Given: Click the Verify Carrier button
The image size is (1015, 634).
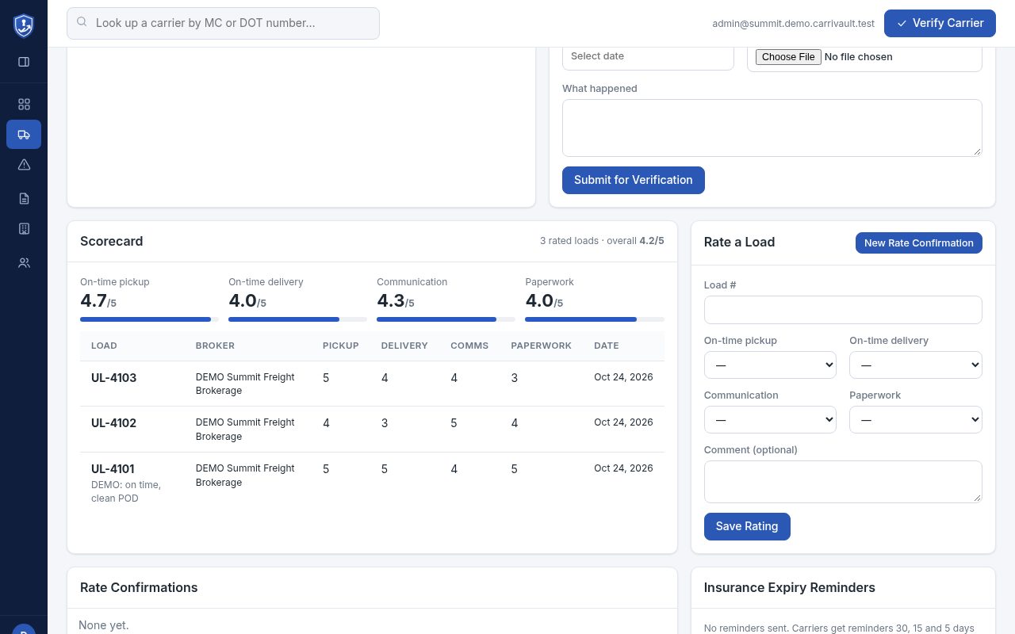Looking at the screenshot, I should [x=940, y=23].
